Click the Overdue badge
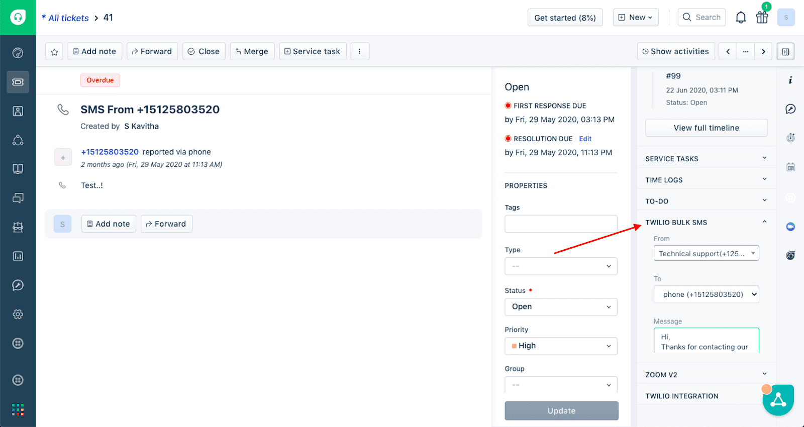The image size is (804, 427). coord(100,80)
